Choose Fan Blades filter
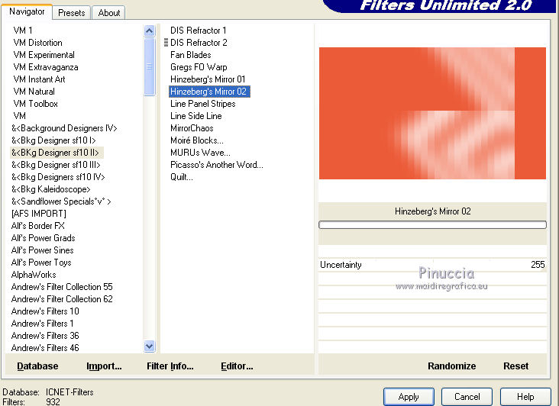This screenshot has height=406, width=559. click(x=190, y=55)
